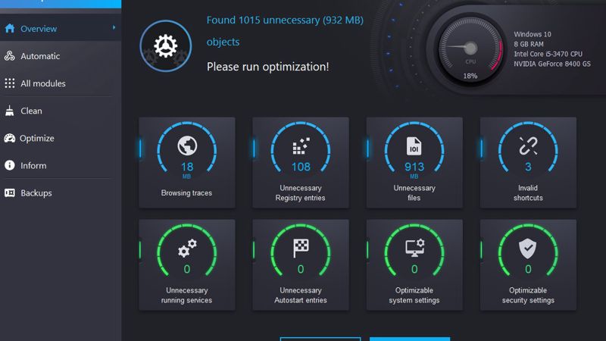Open the Overview home icon
Screen dimensions: 606x341
pyautogui.click(x=10, y=29)
